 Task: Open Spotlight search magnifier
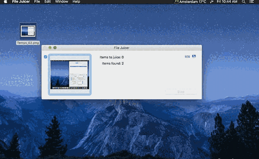[x=243, y=2]
